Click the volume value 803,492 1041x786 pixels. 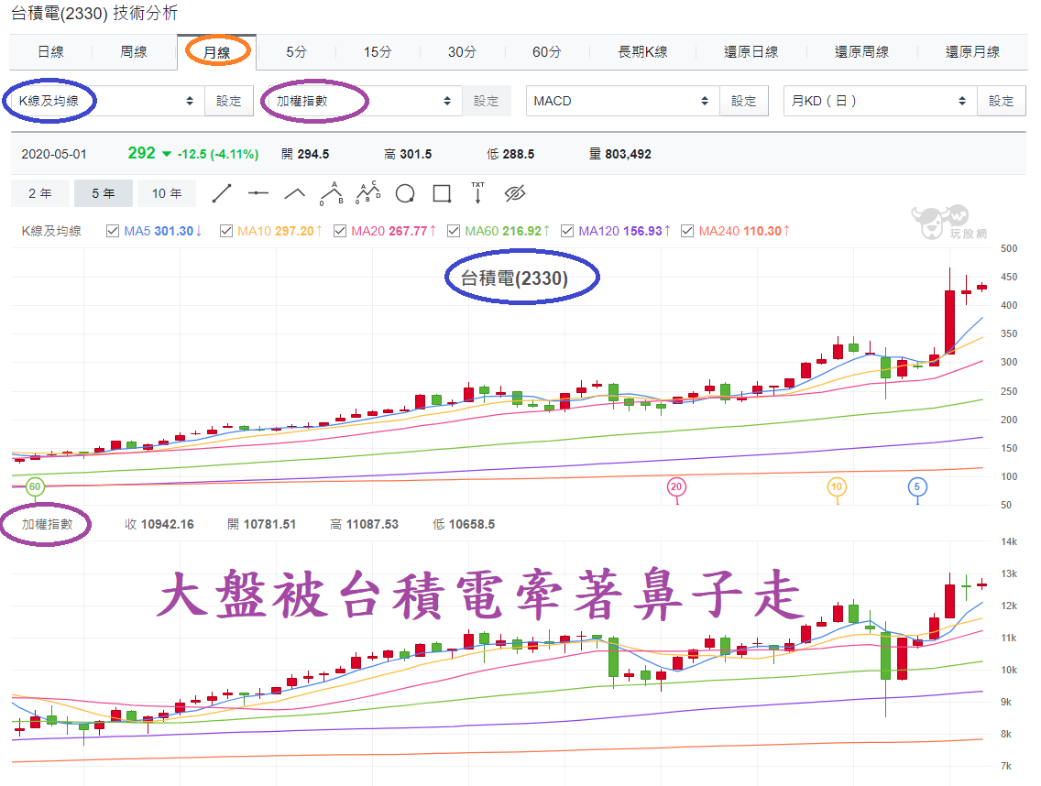click(628, 154)
